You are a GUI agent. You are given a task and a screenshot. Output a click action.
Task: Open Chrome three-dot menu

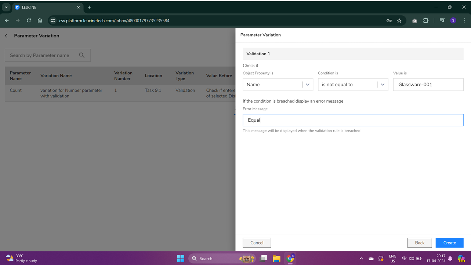(x=464, y=21)
